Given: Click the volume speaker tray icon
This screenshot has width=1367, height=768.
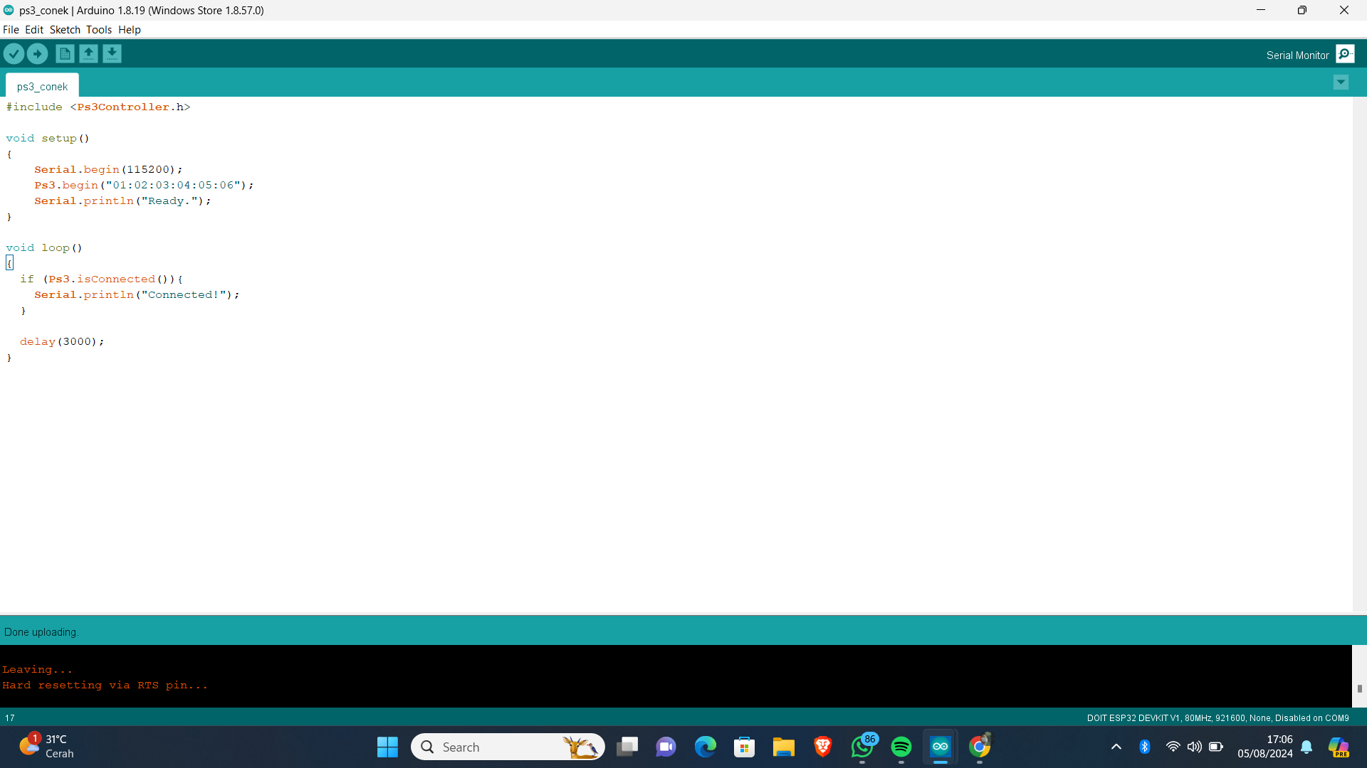Looking at the screenshot, I should pyautogui.click(x=1194, y=747).
